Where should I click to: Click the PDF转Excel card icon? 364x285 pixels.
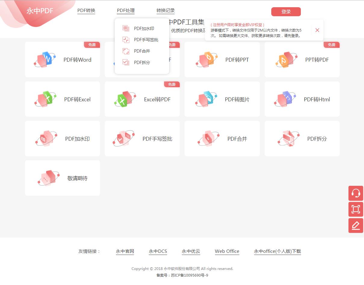click(45, 99)
